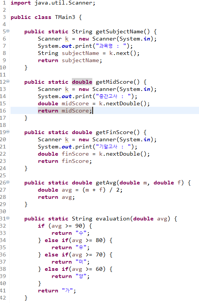Image resolution: width=199 pixels, height=303 pixels.
Task: Click the "수" return string
Action: [x=81, y=233]
